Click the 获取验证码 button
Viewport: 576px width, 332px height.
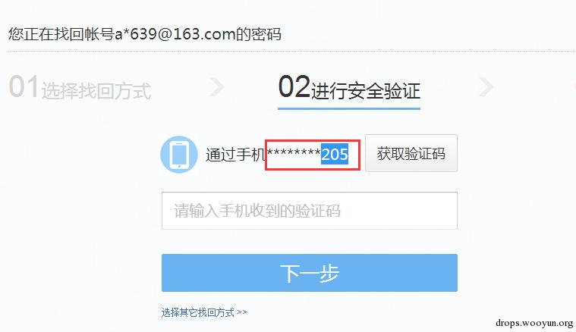[411, 153]
